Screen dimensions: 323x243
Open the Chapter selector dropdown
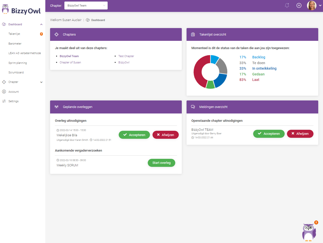[86, 6]
